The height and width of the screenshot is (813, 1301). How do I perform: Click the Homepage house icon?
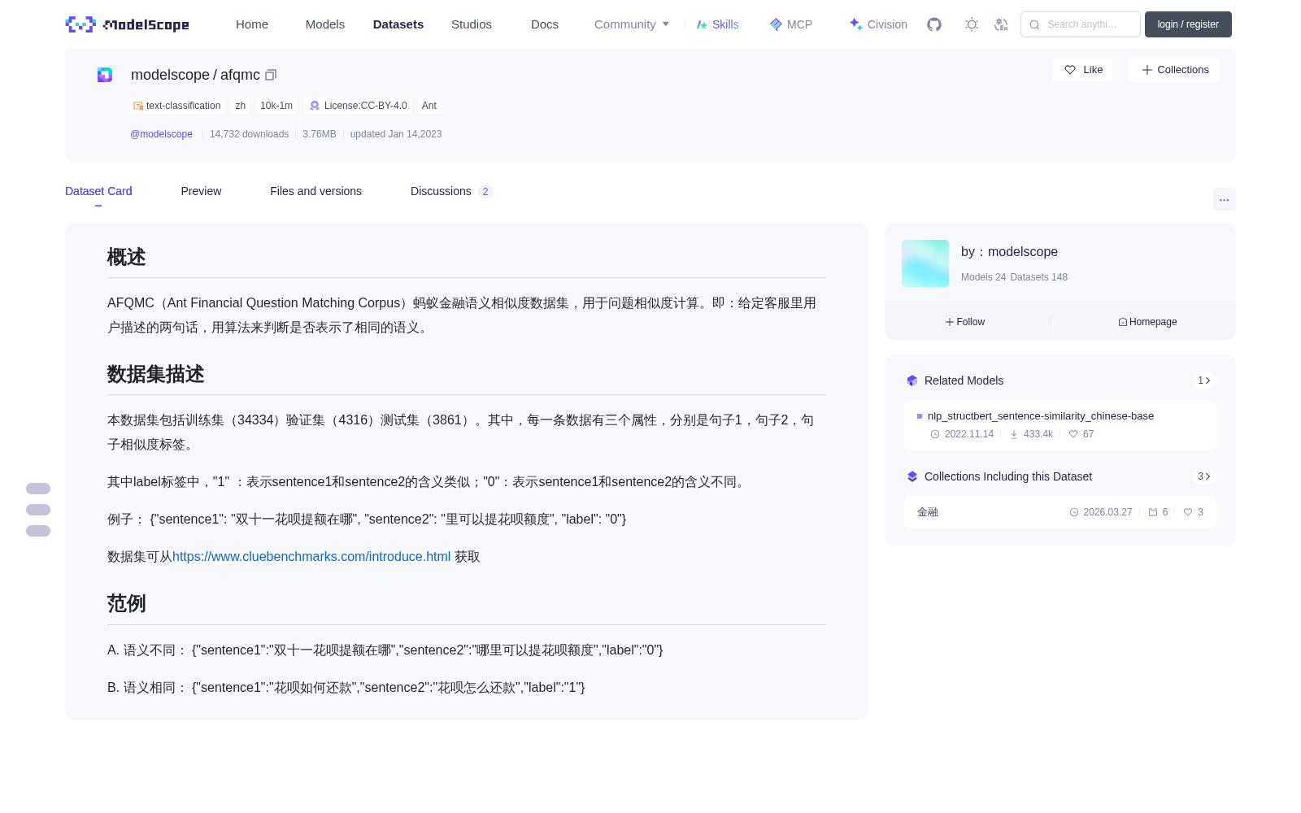pos(1123,322)
